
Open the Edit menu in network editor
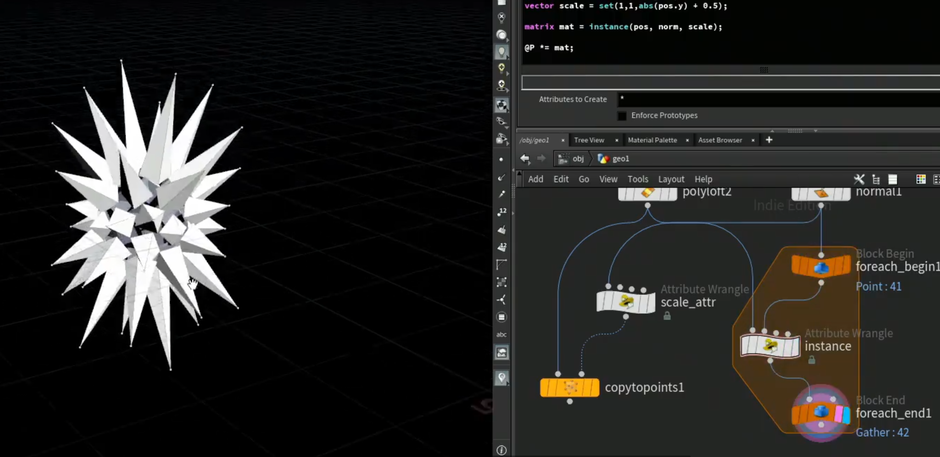[x=561, y=179]
